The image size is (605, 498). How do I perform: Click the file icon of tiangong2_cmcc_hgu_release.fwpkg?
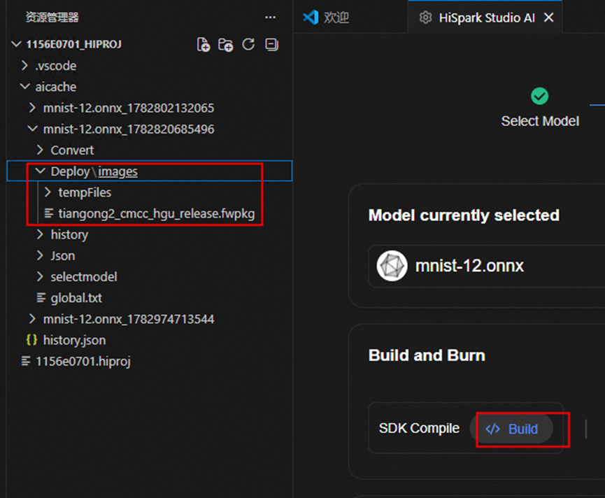[49, 213]
